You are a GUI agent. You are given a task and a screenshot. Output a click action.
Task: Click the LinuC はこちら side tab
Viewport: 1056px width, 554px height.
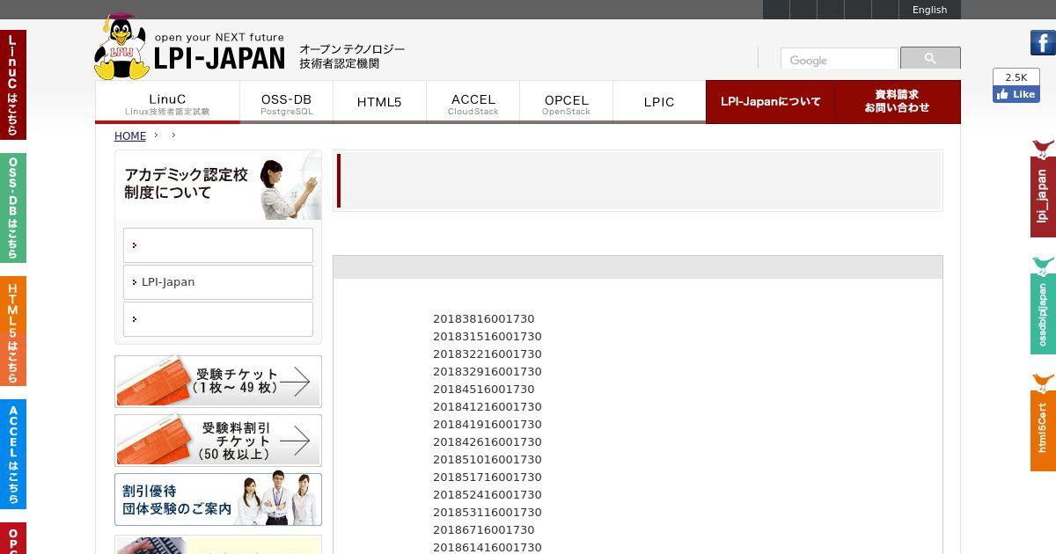(13, 84)
